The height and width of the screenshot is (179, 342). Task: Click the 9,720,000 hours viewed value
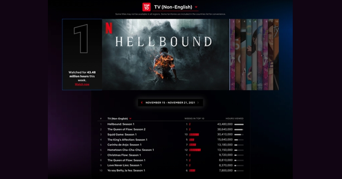pos(226,155)
